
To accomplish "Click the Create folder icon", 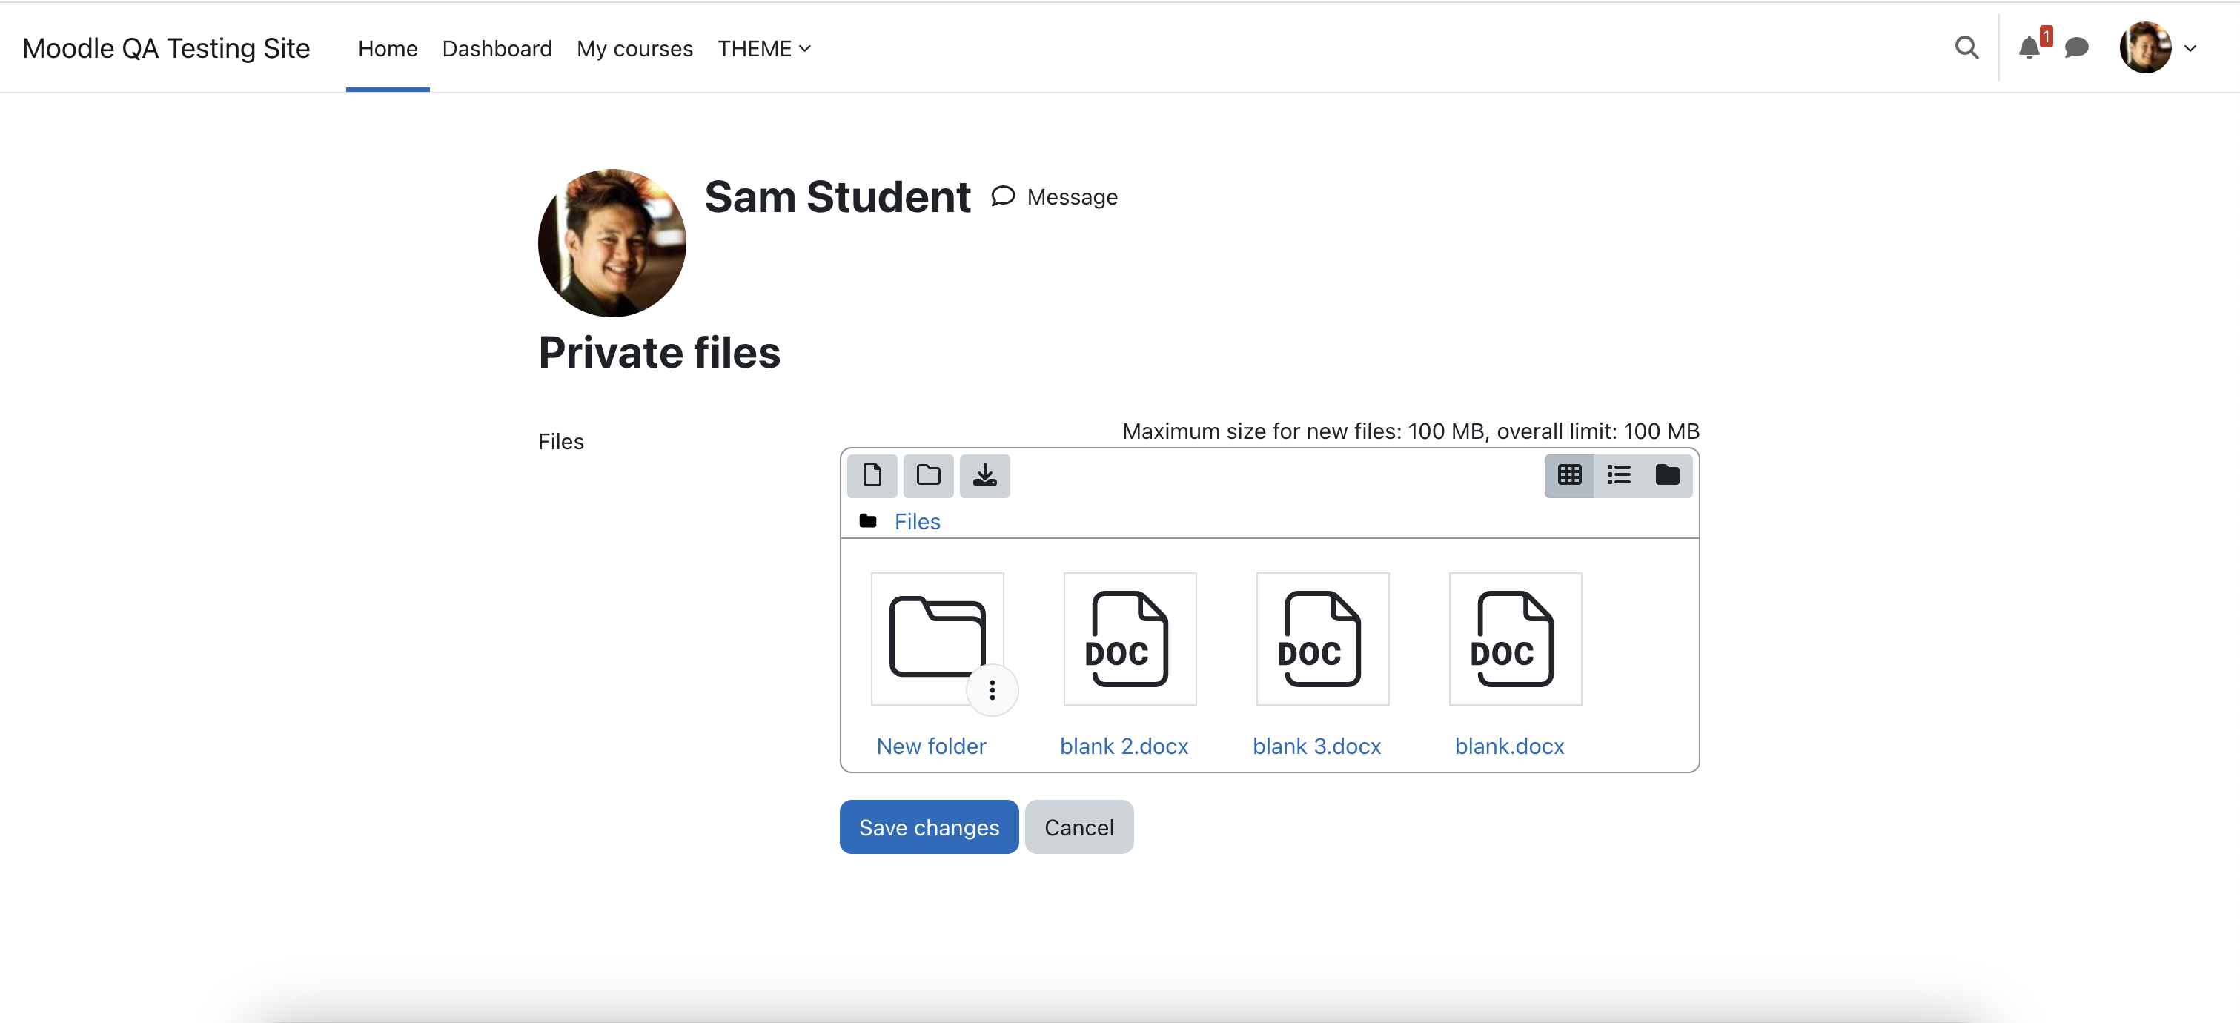I will 928,475.
